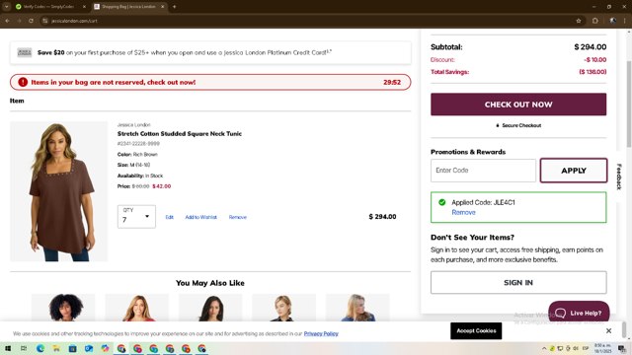Open the fourth recommended product with black top
The width and height of the screenshot is (632, 355).
point(284,307)
